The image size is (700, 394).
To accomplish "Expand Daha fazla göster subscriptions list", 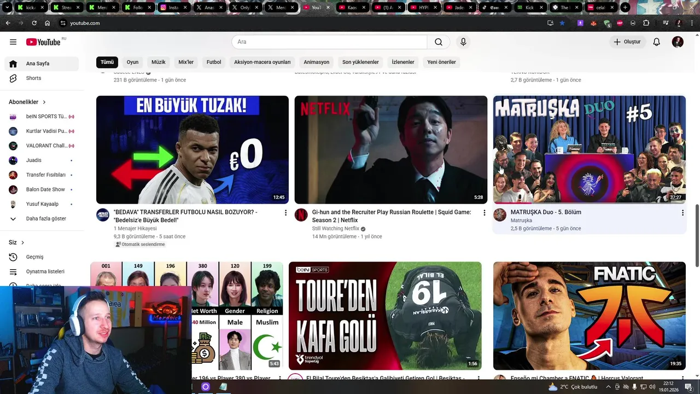I will click(42, 218).
